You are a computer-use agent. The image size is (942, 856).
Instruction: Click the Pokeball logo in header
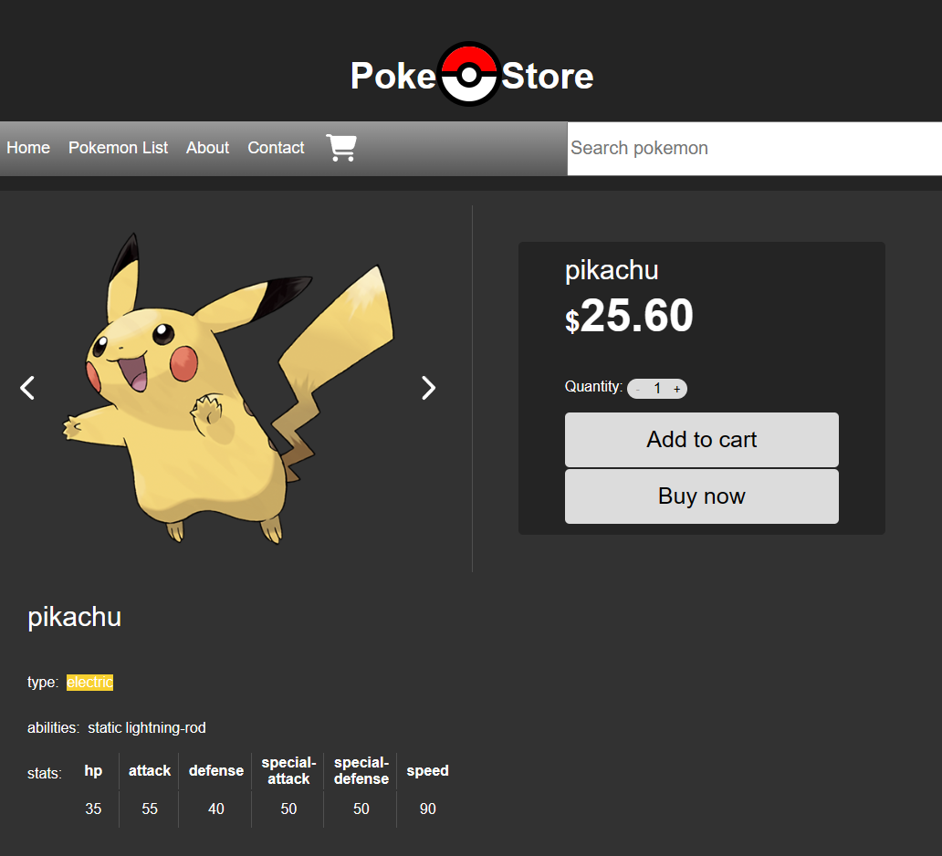(x=468, y=74)
